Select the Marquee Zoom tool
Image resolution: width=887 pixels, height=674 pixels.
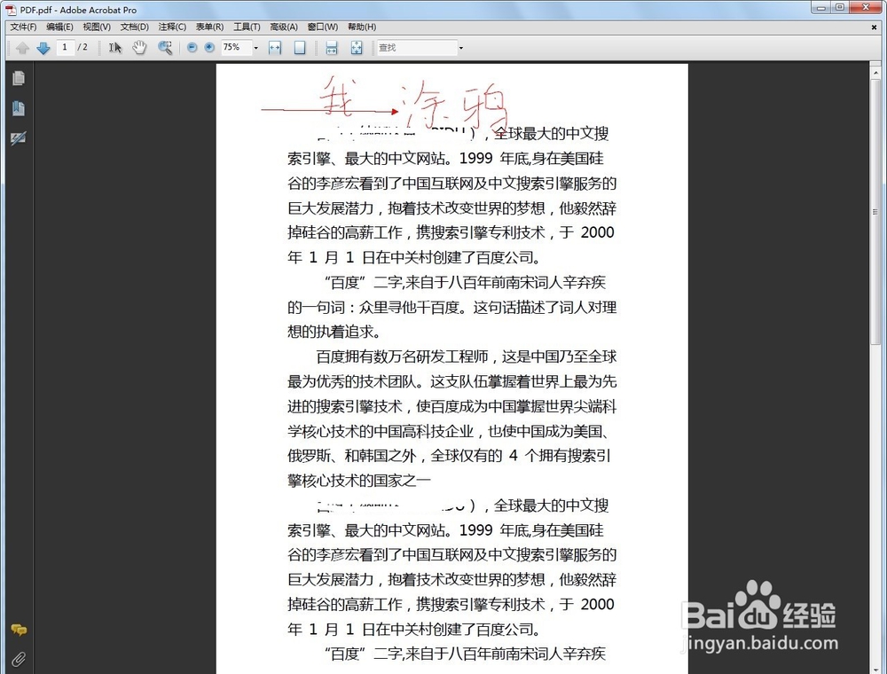(x=165, y=48)
